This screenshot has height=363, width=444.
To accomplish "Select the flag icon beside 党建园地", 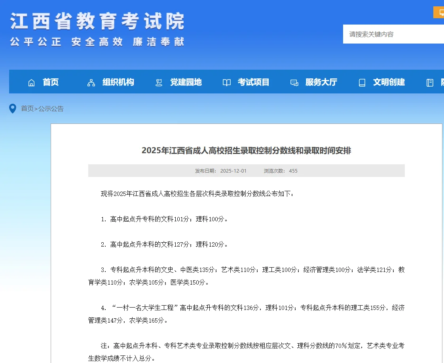I will (x=158, y=82).
